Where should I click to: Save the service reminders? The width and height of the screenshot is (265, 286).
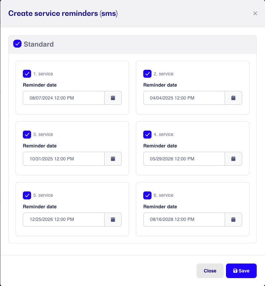tap(241, 271)
